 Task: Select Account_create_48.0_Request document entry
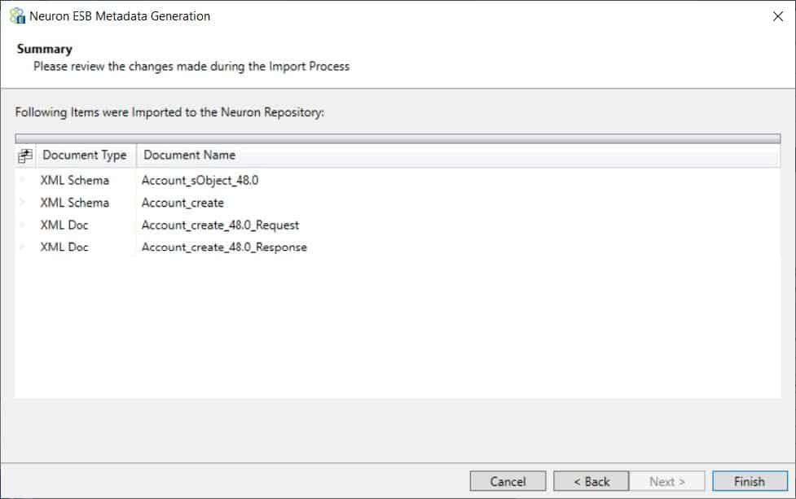(x=220, y=225)
